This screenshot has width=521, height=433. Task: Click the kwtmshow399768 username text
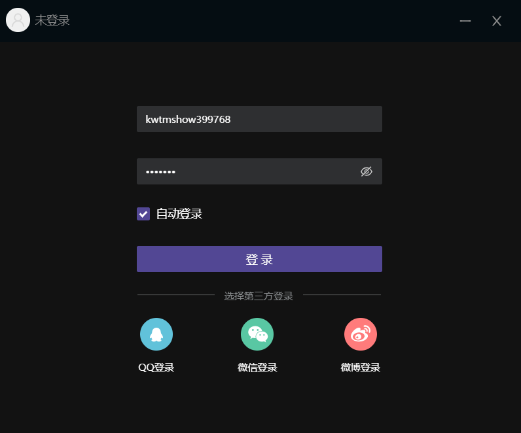pos(188,120)
